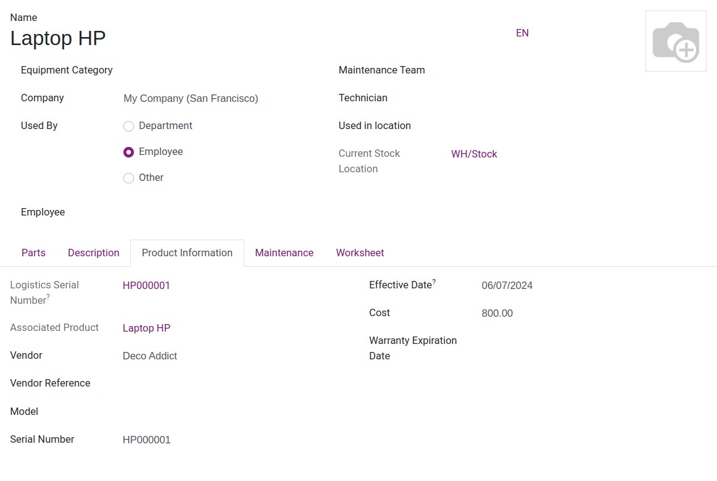Click the EN translation button
The image size is (717, 481).
pos(522,33)
